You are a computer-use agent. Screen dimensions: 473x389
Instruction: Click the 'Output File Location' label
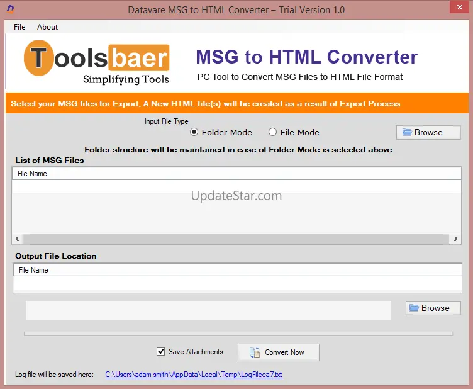click(56, 256)
